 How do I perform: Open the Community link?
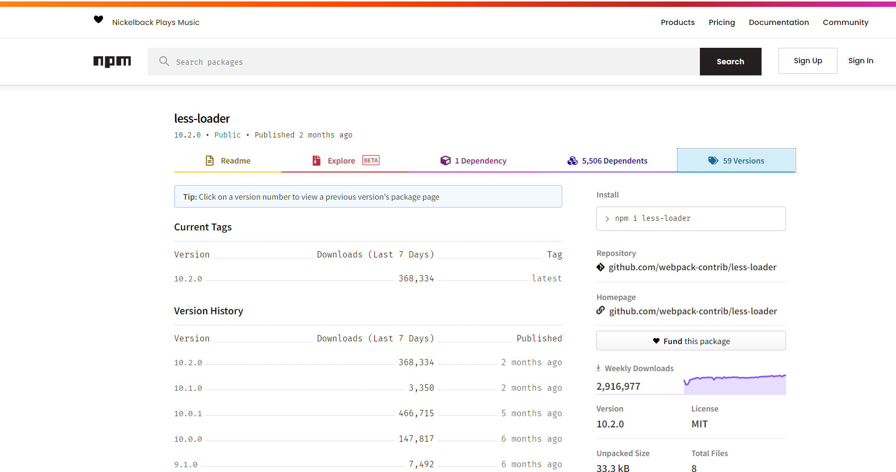point(846,22)
